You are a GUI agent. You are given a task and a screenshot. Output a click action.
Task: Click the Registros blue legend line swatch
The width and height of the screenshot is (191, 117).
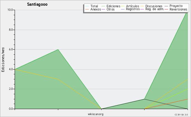[123, 9]
